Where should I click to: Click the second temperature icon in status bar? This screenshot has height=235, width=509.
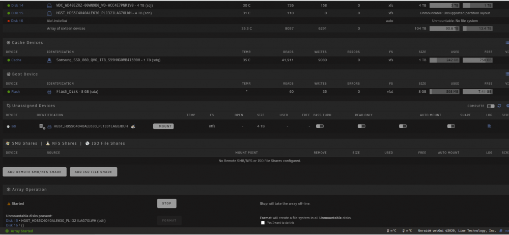point(404,231)
